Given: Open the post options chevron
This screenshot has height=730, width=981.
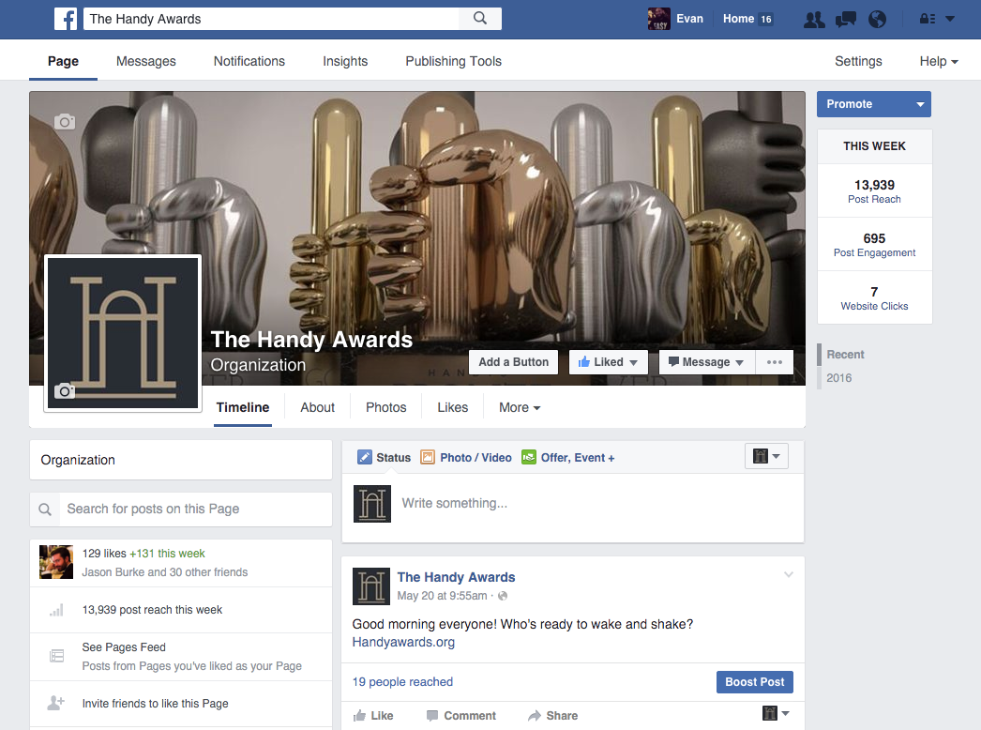Looking at the screenshot, I should (x=789, y=575).
